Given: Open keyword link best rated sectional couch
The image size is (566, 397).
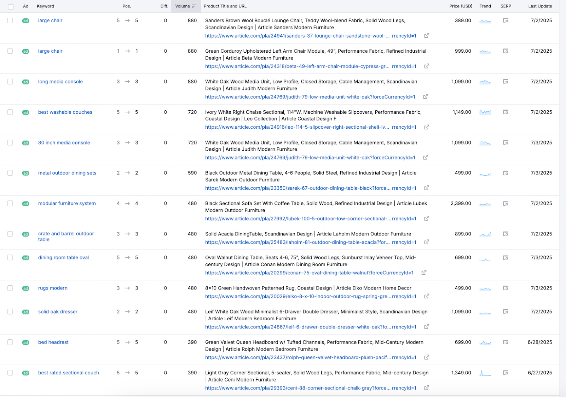Looking at the screenshot, I should (x=69, y=373).
